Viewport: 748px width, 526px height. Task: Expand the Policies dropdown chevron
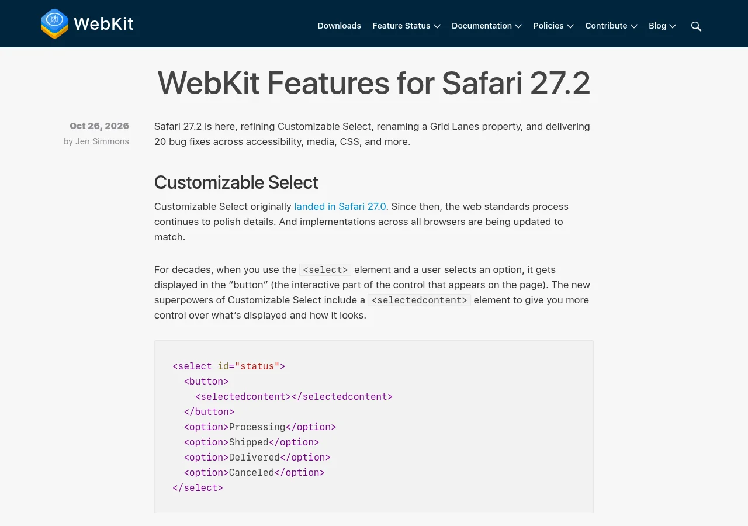tap(570, 26)
